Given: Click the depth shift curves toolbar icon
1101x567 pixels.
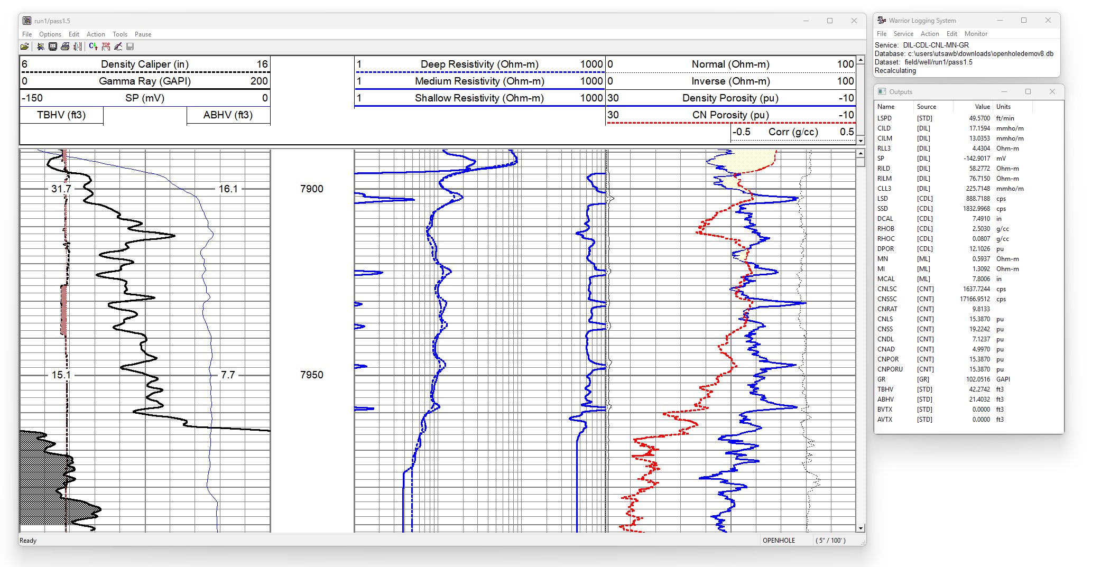Looking at the screenshot, I should pyautogui.click(x=78, y=47).
